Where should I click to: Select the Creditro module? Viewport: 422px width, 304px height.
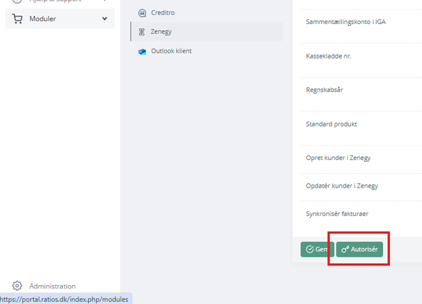pos(163,13)
